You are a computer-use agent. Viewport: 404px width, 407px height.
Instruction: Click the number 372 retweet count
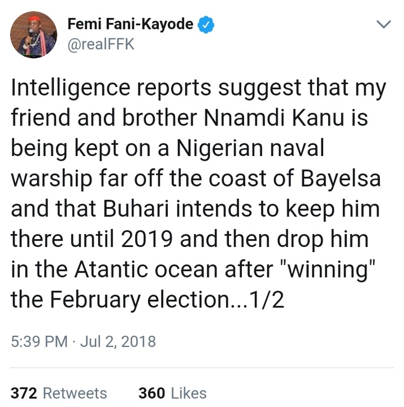[24, 393]
